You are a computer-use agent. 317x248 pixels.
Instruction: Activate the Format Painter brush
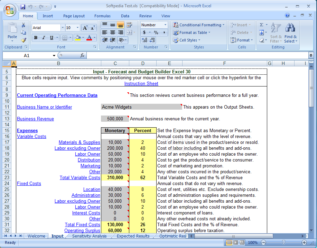[24, 40]
